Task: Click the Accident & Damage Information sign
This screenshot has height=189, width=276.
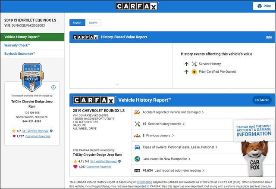Action: [x=254, y=130]
